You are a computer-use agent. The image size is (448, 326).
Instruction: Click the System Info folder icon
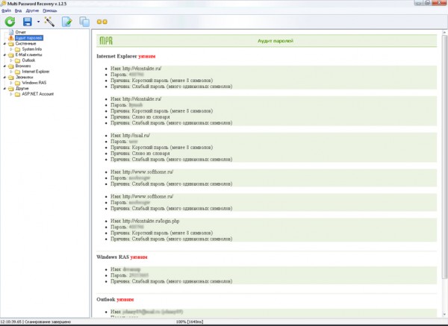tap(17, 49)
